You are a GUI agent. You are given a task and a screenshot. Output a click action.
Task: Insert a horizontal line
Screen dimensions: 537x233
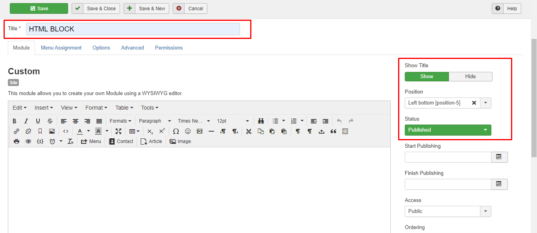click(x=211, y=131)
